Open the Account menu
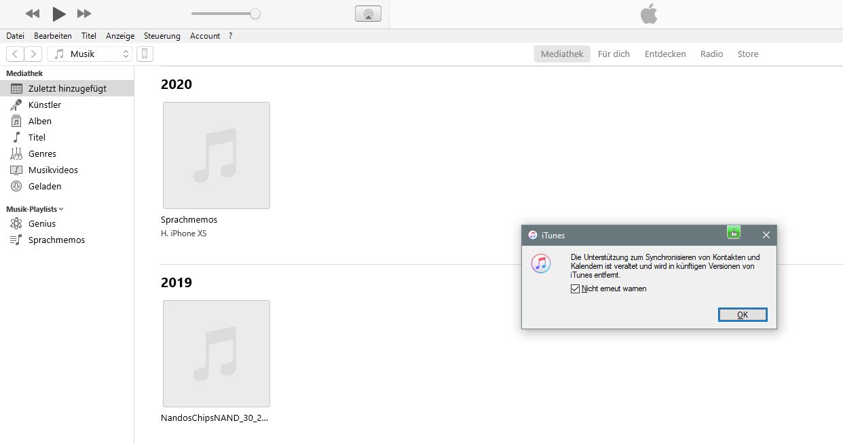 click(x=205, y=36)
